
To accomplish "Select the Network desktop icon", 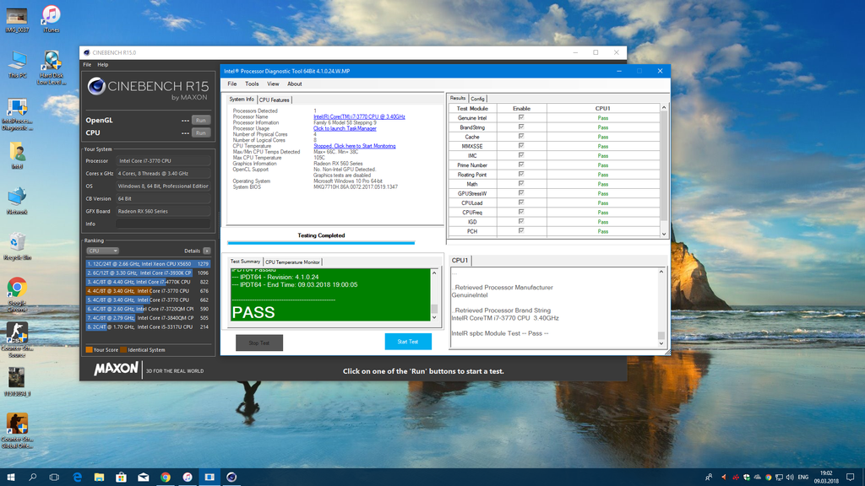I will [17, 201].
